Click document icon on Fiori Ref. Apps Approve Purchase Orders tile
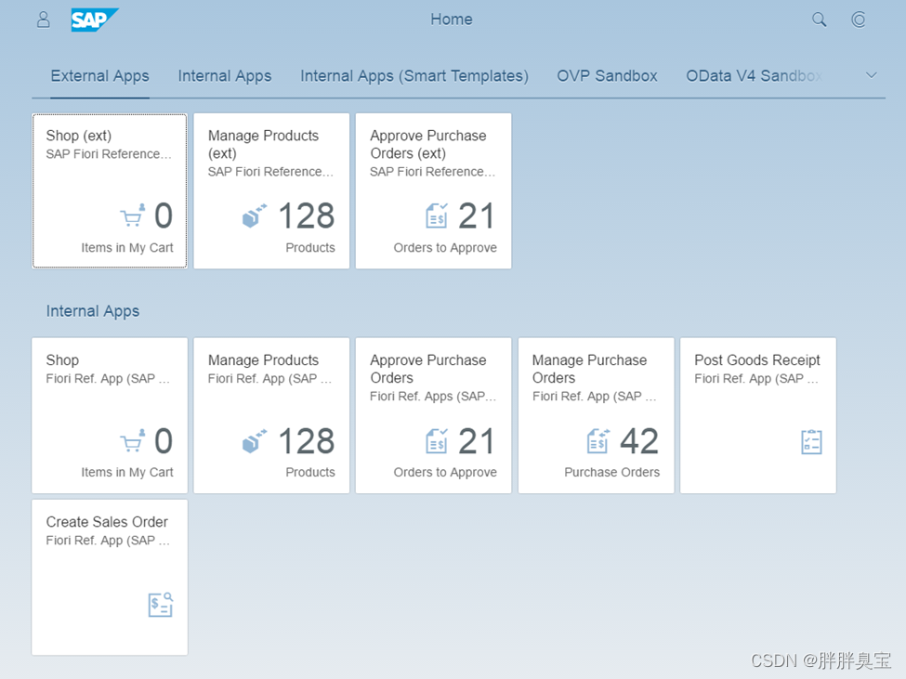Screen dimensions: 906x679 point(437,441)
